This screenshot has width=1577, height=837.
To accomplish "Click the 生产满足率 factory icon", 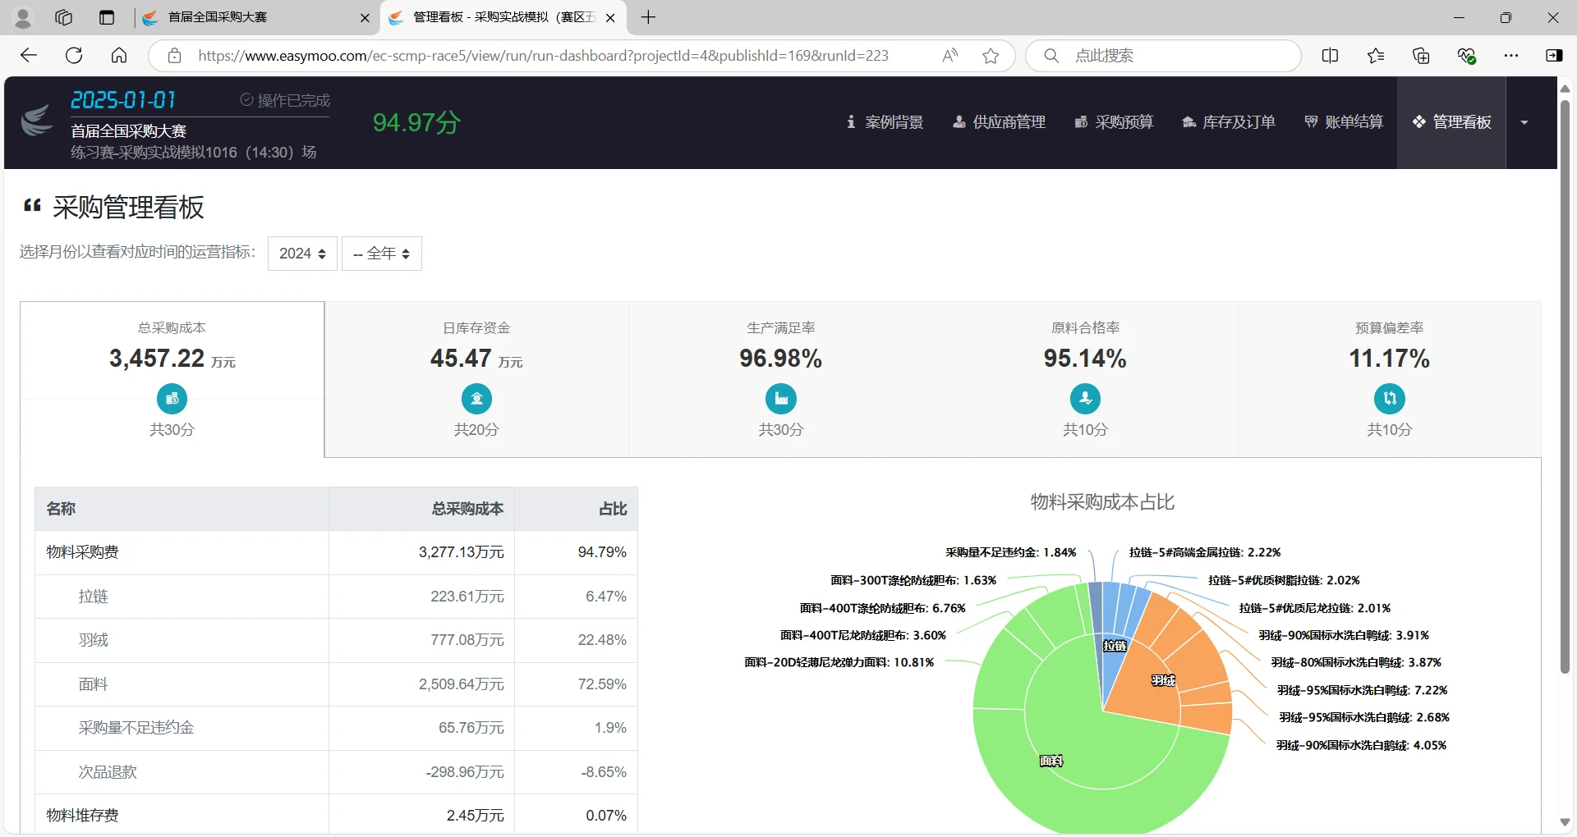I will pyautogui.click(x=781, y=399).
